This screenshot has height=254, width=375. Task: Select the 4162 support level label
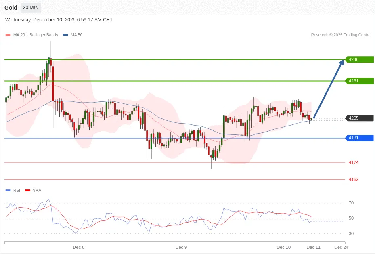[354, 179]
